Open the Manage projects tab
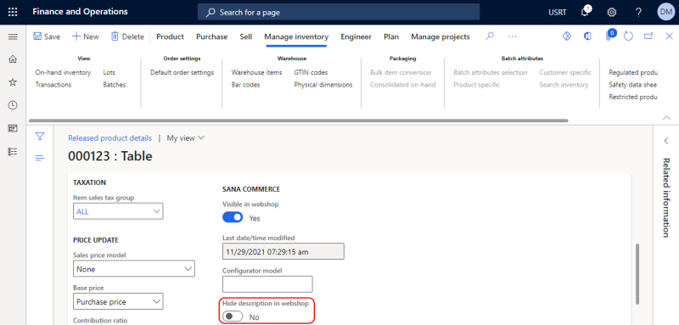This screenshot has width=679, height=325. coord(441,36)
